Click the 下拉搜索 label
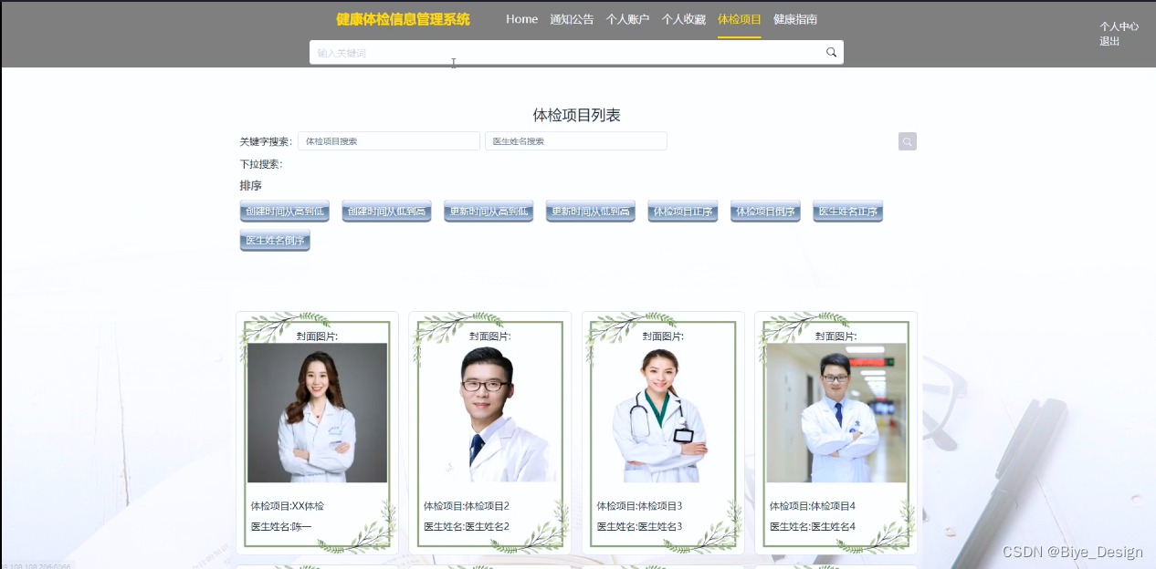1156x569 pixels. click(x=261, y=164)
